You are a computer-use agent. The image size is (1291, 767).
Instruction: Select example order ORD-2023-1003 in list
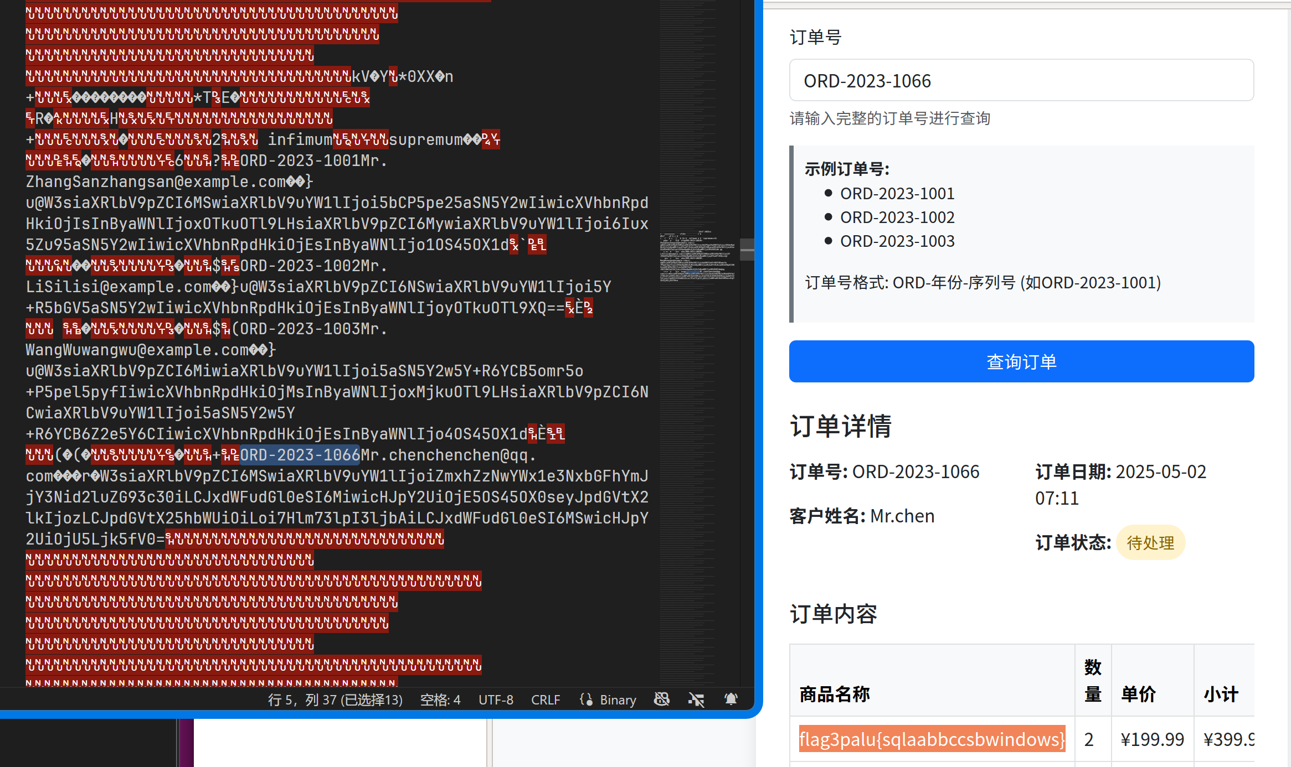coord(897,241)
